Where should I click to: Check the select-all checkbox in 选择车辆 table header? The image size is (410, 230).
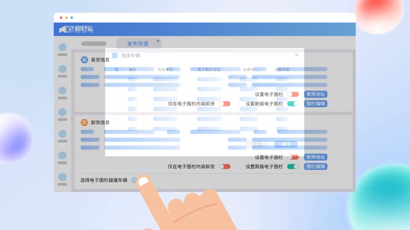(x=117, y=69)
